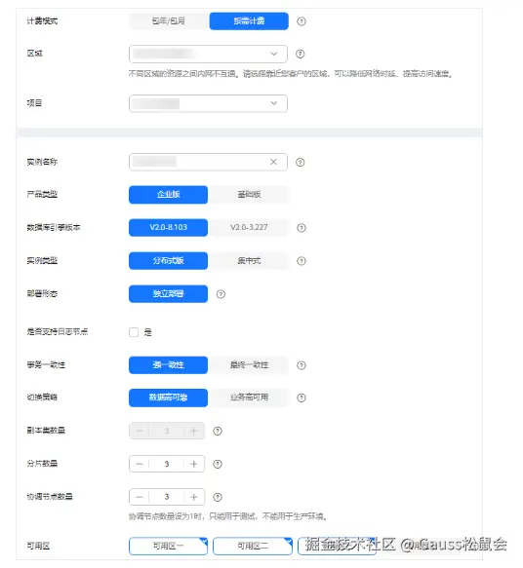
Task: Increase 分片数量 shard count with plus
Action: [194, 464]
